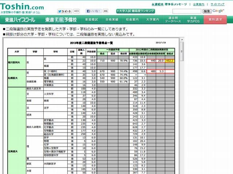Click the 水産 faculty cell
This screenshot has height=174, width=233.
pyautogui.click(x=35, y=171)
